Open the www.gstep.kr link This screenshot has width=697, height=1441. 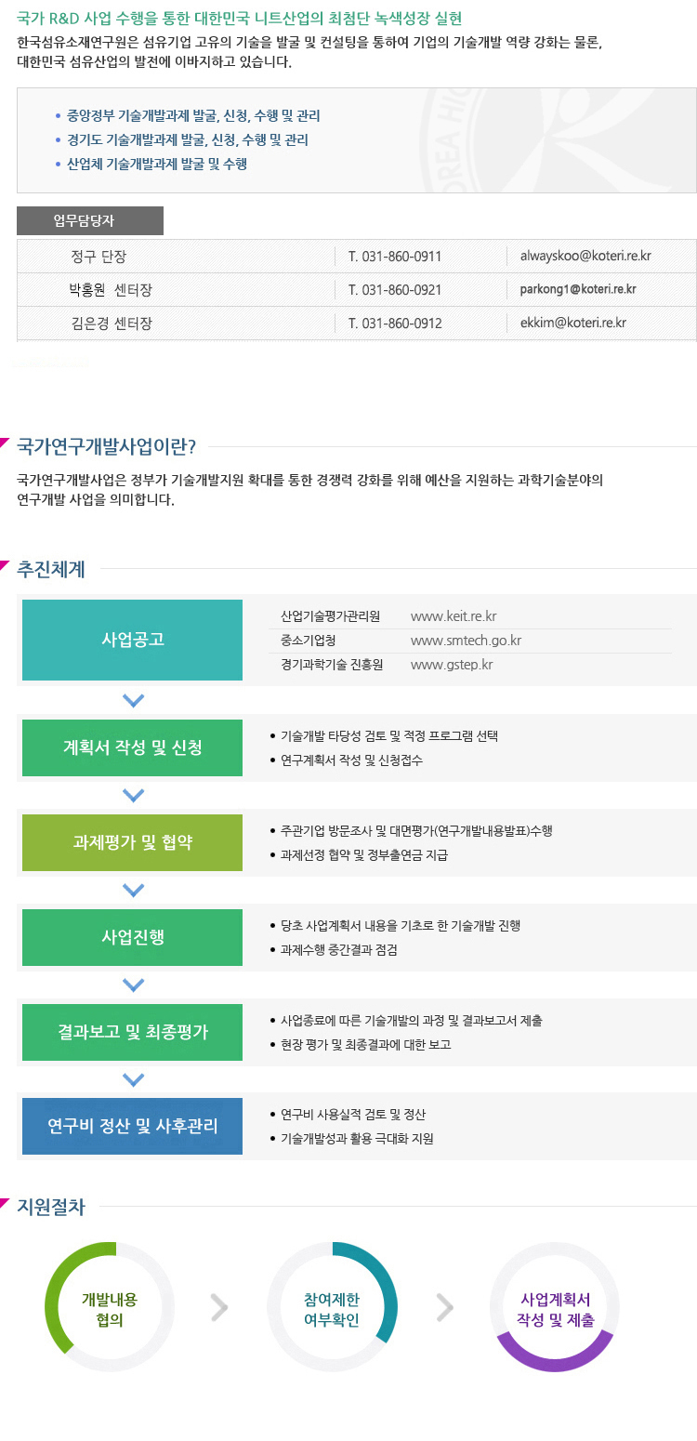452,665
